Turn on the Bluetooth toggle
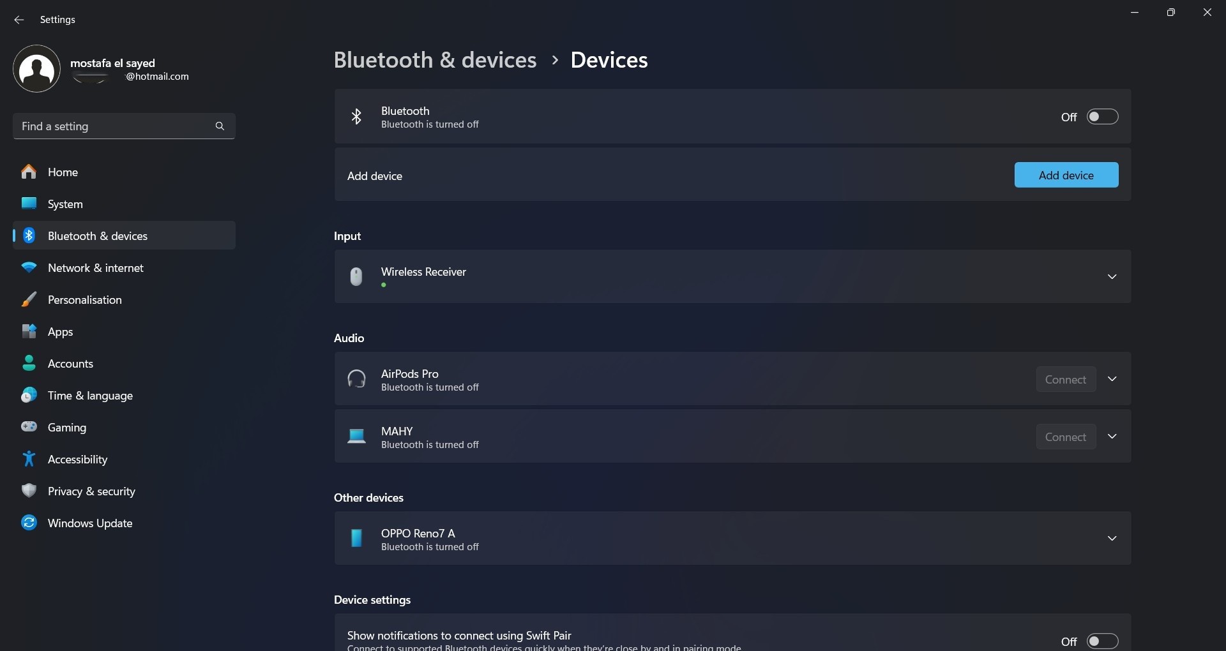1226x651 pixels. coord(1103,117)
